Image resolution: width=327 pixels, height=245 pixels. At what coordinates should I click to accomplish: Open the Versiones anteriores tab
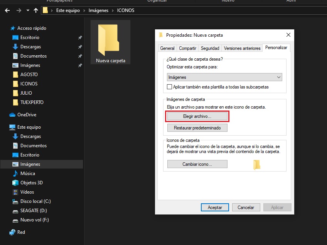(242, 48)
